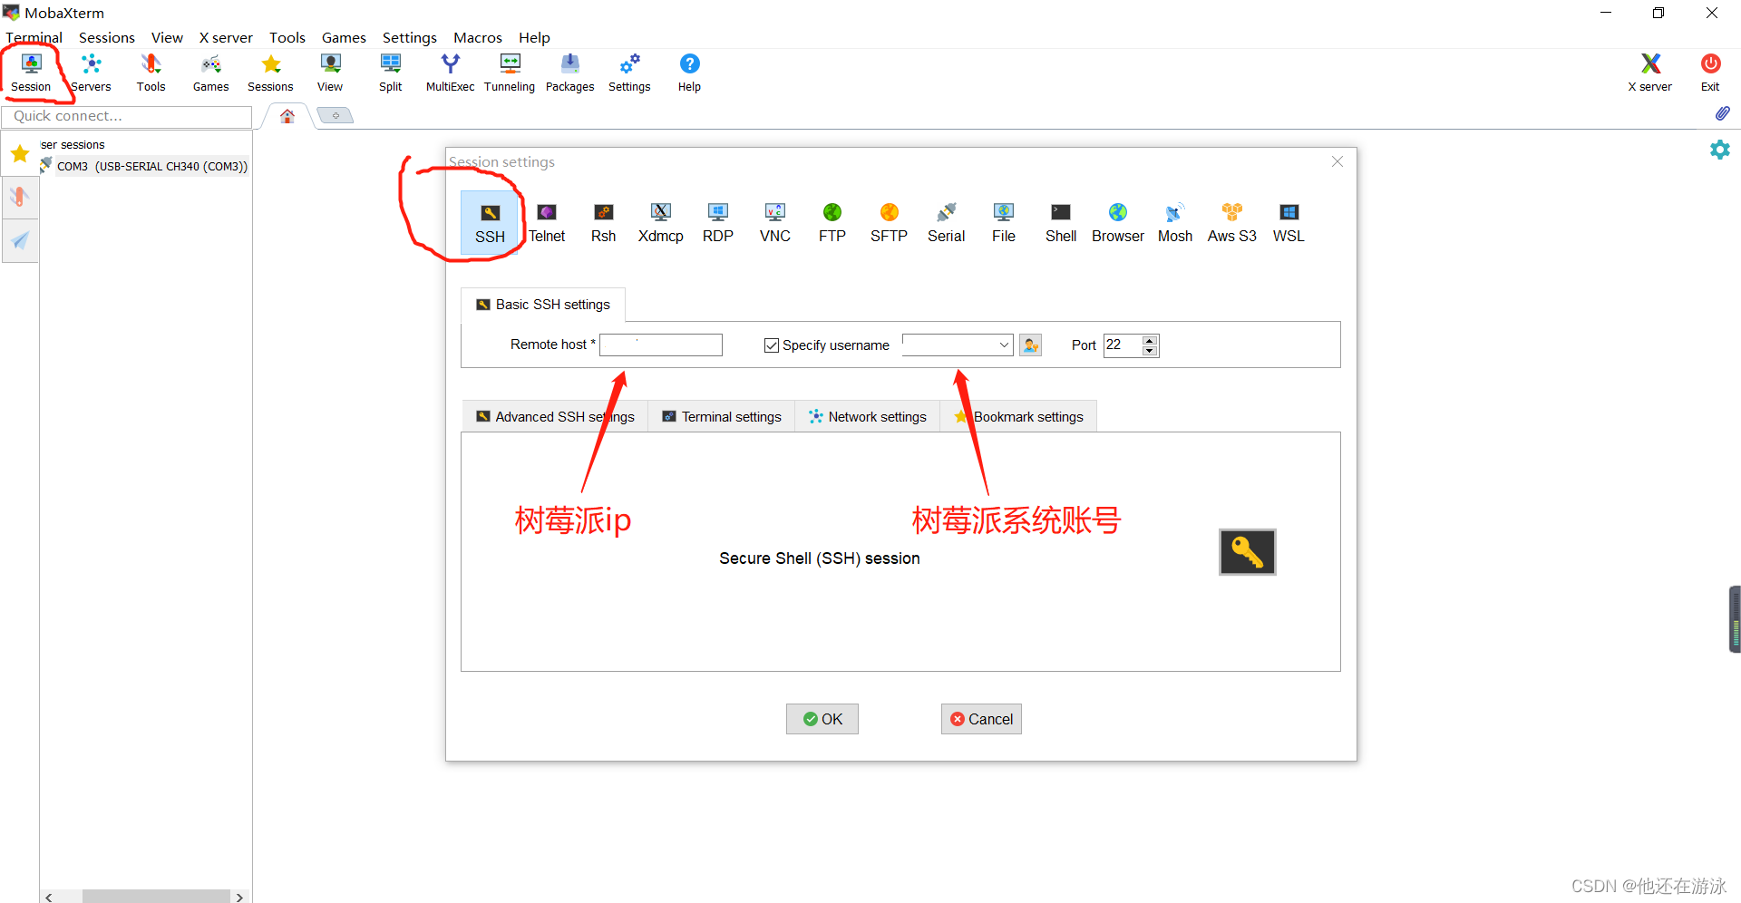The image size is (1741, 903).
Task: Switch to Terminal settings tab
Action: pos(721,416)
